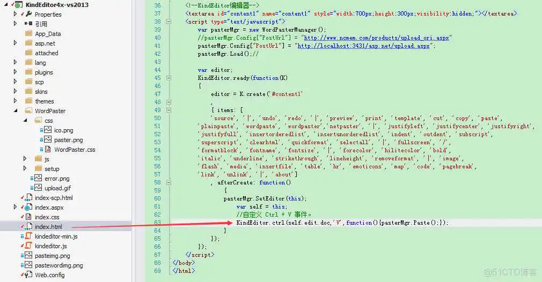This screenshot has height=282, width=542.
Task: Expand the setup folder under WordPaster
Action: [25, 169]
